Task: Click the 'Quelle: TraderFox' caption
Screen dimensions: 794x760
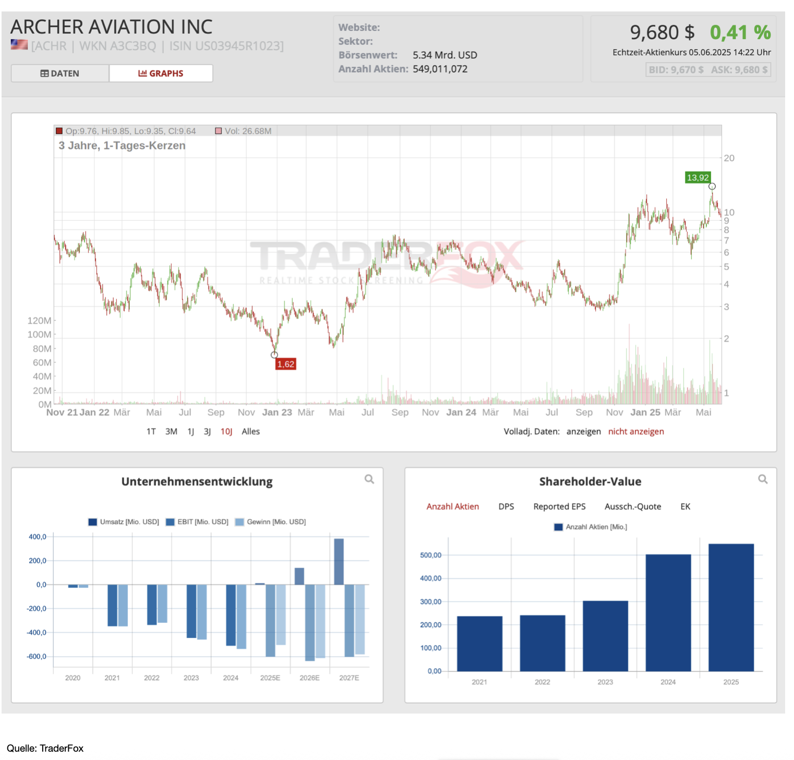Action: 45,749
